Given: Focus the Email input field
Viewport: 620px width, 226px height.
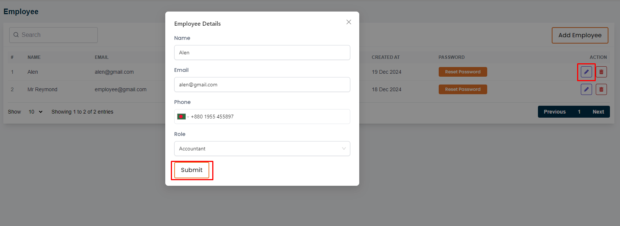Looking at the screenshot, I should [x=262, y=85].
